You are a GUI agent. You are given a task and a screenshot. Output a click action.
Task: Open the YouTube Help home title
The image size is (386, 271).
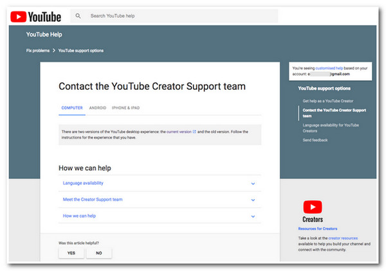[x=44, y=35]
